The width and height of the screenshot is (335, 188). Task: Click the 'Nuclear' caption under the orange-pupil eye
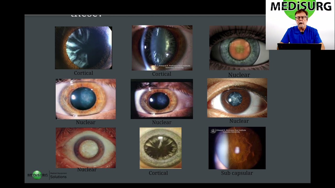click(239, 75)
